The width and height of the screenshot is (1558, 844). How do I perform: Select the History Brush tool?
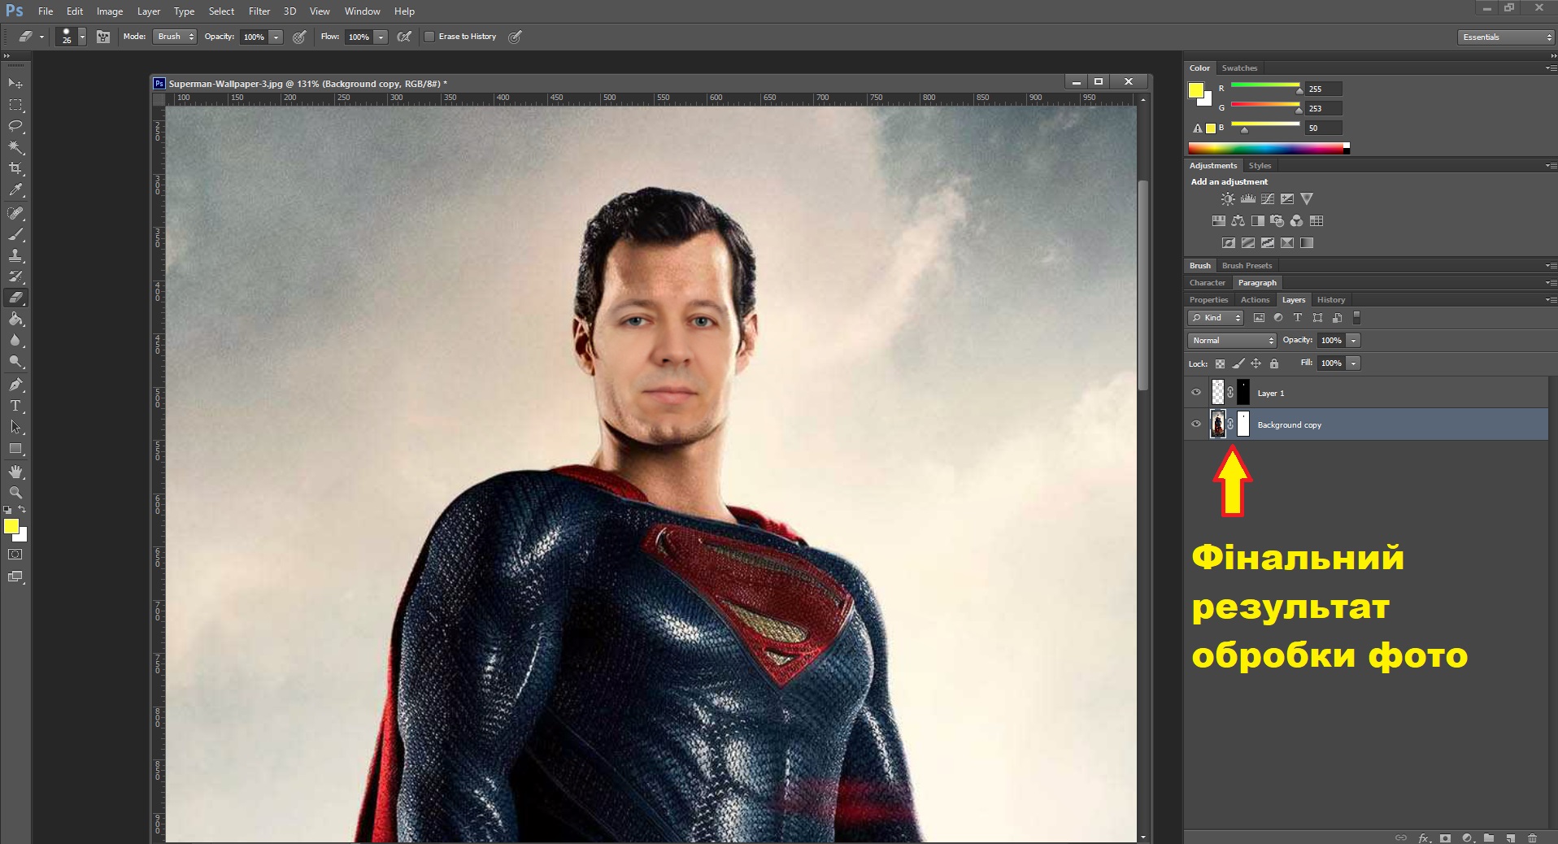coord(15,276)
